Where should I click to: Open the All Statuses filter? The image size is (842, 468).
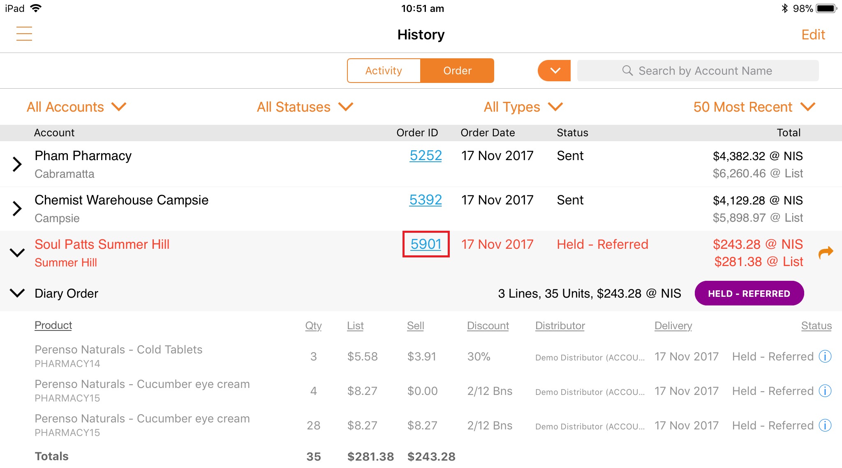305,107
